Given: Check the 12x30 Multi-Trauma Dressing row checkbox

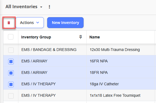Looking at the screenshot, I should click(x=11, y=50).
